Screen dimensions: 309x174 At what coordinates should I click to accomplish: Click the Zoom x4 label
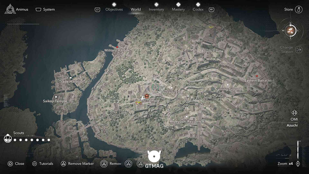[285, 163]
